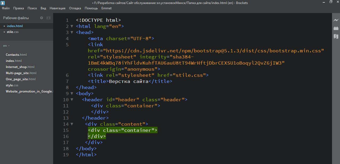Open the Файл menu
This screenshot has width=340, height=164.
(x=6, y=8)
